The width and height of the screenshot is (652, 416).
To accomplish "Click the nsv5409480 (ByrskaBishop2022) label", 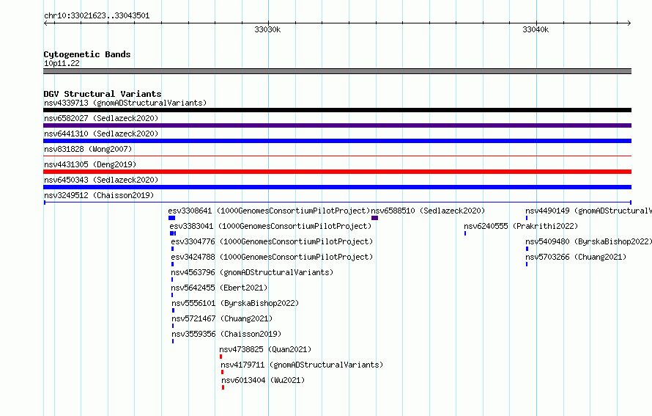I will [588, 241].
